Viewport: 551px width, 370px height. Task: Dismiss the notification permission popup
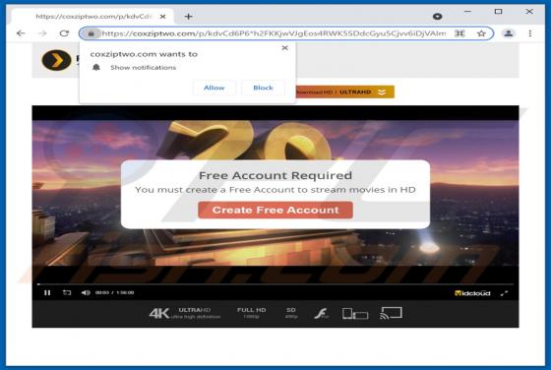(x=284, y=48)
